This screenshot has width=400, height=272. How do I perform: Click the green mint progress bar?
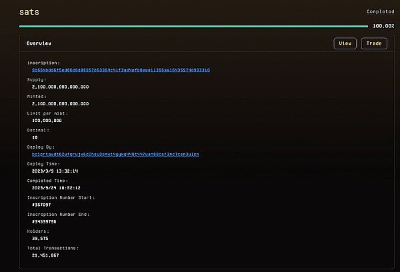[193, 26]
